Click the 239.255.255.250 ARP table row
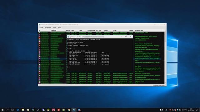200x112 pixels. click(89, 63)
